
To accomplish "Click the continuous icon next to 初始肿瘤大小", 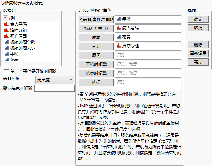I will click(x=7, y=48).
